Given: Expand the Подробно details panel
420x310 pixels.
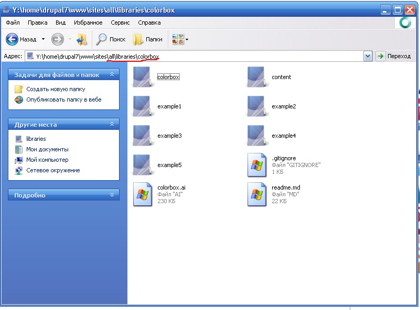Looking at the screenshot, I should click(112, 195).
